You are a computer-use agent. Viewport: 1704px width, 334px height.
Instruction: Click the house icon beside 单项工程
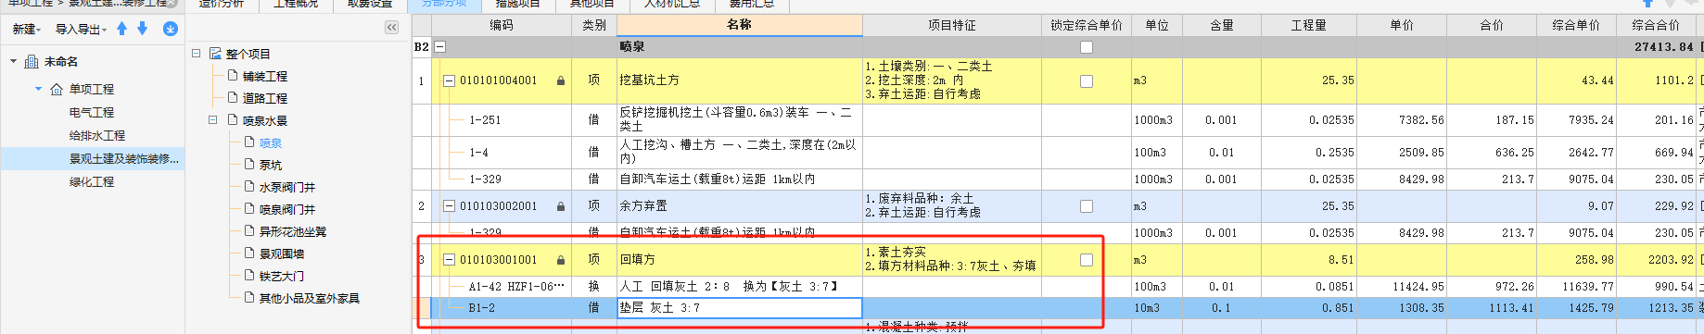pyautogui.click(x=57, y=89)
